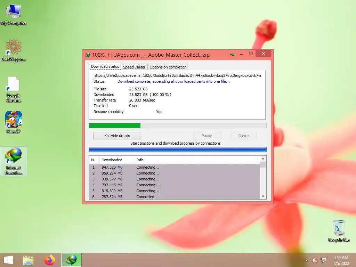356x267 pixels.
Task: Click the Cancel button
Action: pyautogui.click(x=244, y=136)
